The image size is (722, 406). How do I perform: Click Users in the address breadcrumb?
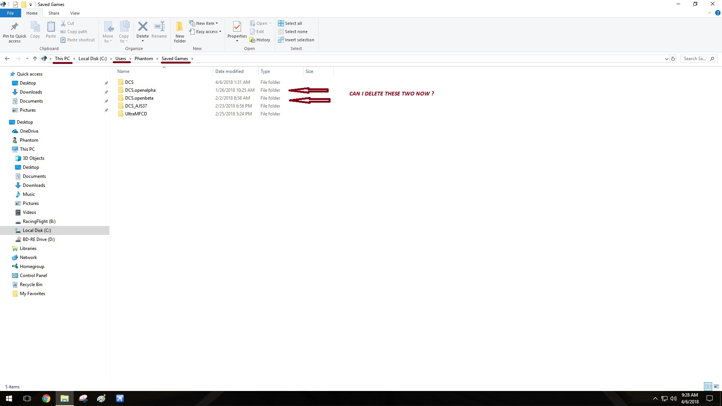[x=121, y=59]
